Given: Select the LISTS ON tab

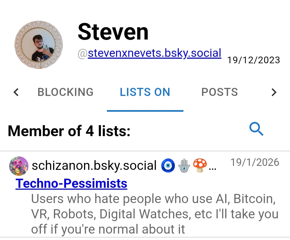Looking at the screenshot, I should click(145, 92).
